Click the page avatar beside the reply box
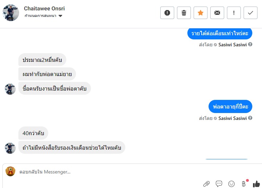262x188 pixels. click(x=10, y=171)
